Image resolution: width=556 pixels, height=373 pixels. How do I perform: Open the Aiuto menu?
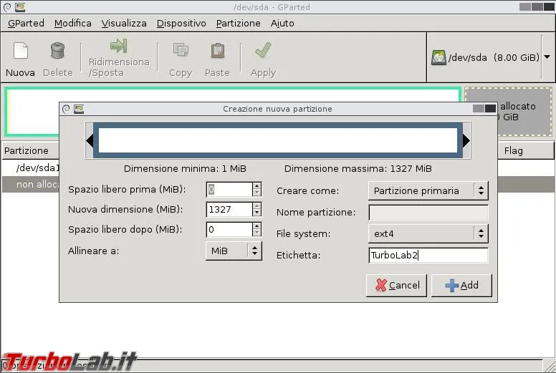[282, 24]
